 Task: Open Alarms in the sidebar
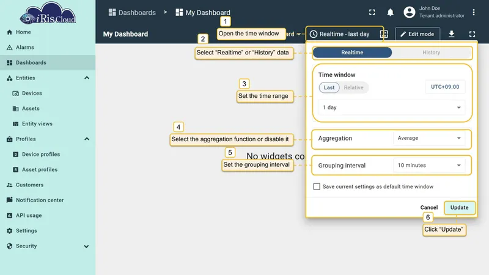pos(48,48)
